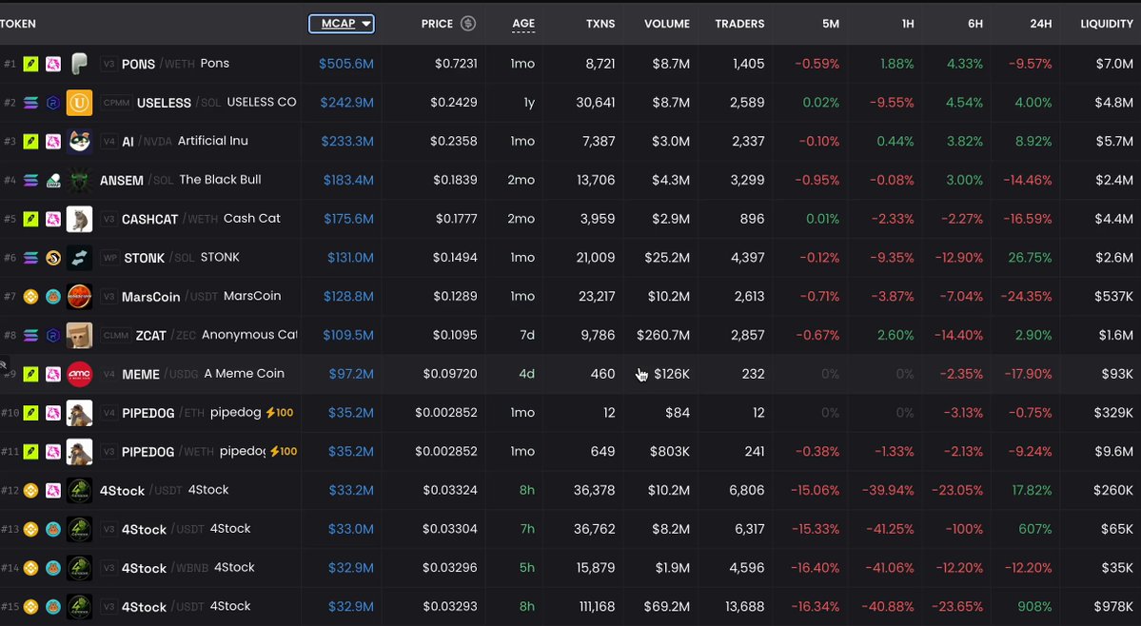Sort by 24H price change
1141x626 pixels.
tap(1040, 24)
